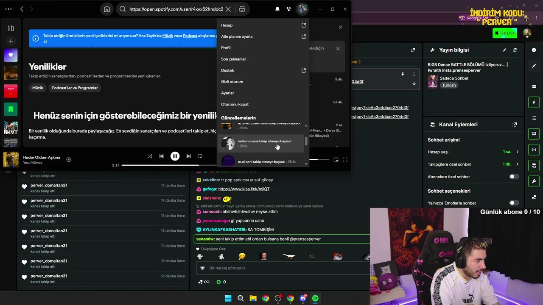Go to Spotify Home via house icon
543x305 pixels.
click(107, 9)
